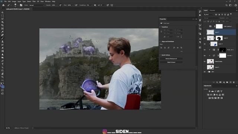Select the Hand tool
The image size is (238, 134).
[3, 74]
